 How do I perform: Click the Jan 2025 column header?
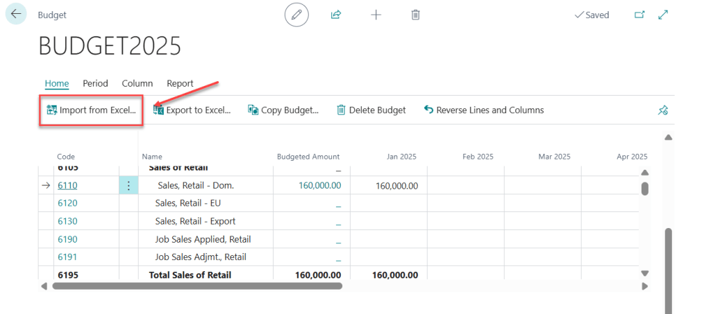click(x=401, y=157)
